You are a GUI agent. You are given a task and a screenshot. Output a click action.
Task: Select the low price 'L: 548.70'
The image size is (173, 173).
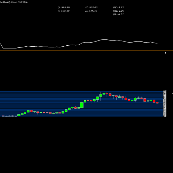[x=91, y=11]
